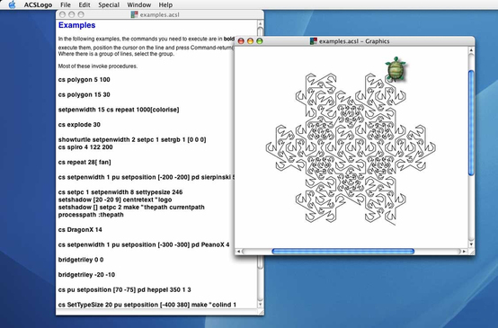
Task: Click the green zoom button of Graphics window
Action: 260,41
